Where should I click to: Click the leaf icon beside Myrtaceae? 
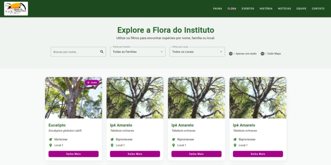point(50,139)
